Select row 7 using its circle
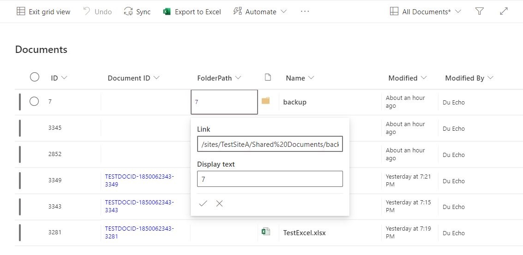Screen dimensions: 523x255 pyautogui.click(x=34, y=101)
